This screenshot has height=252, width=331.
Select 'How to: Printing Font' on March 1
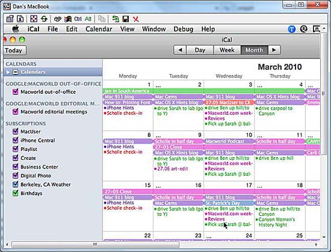(x=128, y=102)
